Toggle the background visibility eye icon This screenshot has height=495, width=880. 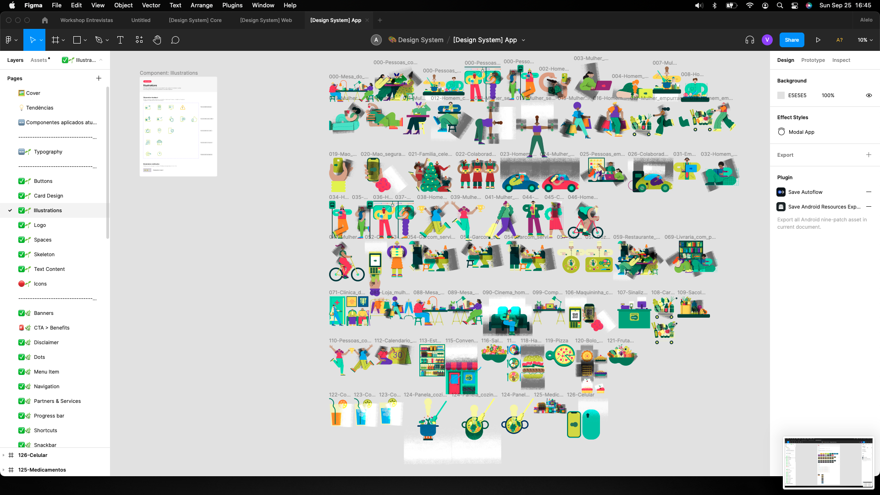click(869, 95)
